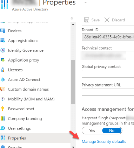Click the Access management for heading
The height and width of the screenshot is (148, 134).
(x=108, y=109)
